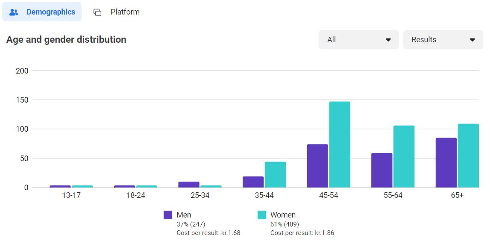Click the Women bar for 55-64
The image size is (490, 244).
(x=404, y=156)
